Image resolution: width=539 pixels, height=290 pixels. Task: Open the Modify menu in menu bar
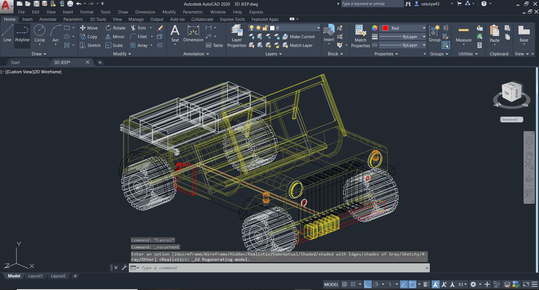[169, 12]
